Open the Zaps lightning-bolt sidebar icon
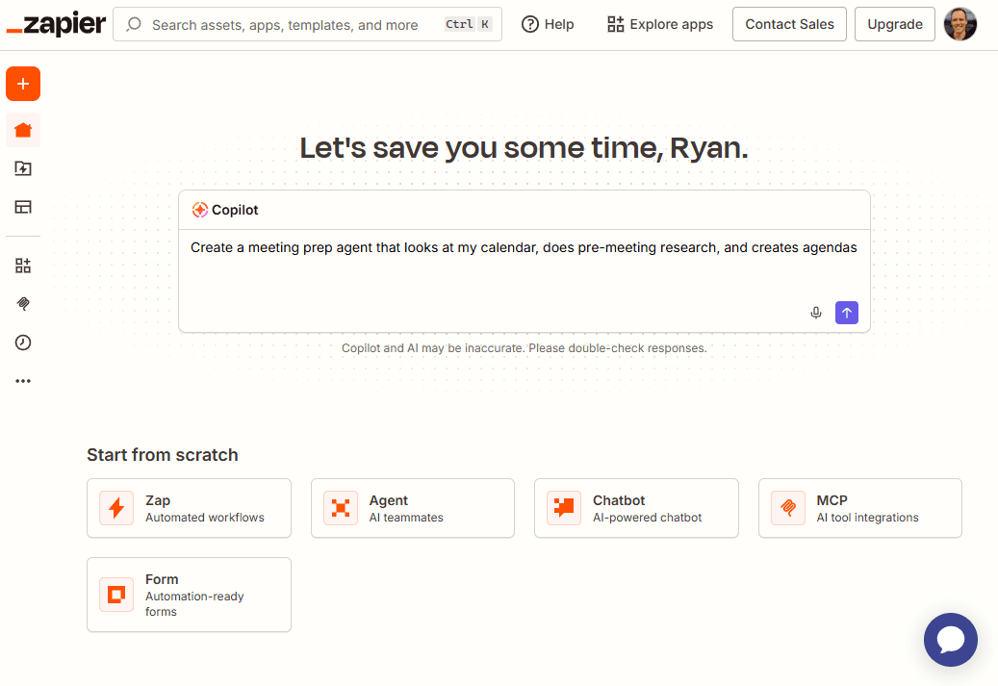Screen dimensions: 998x686 coord(23,168)
